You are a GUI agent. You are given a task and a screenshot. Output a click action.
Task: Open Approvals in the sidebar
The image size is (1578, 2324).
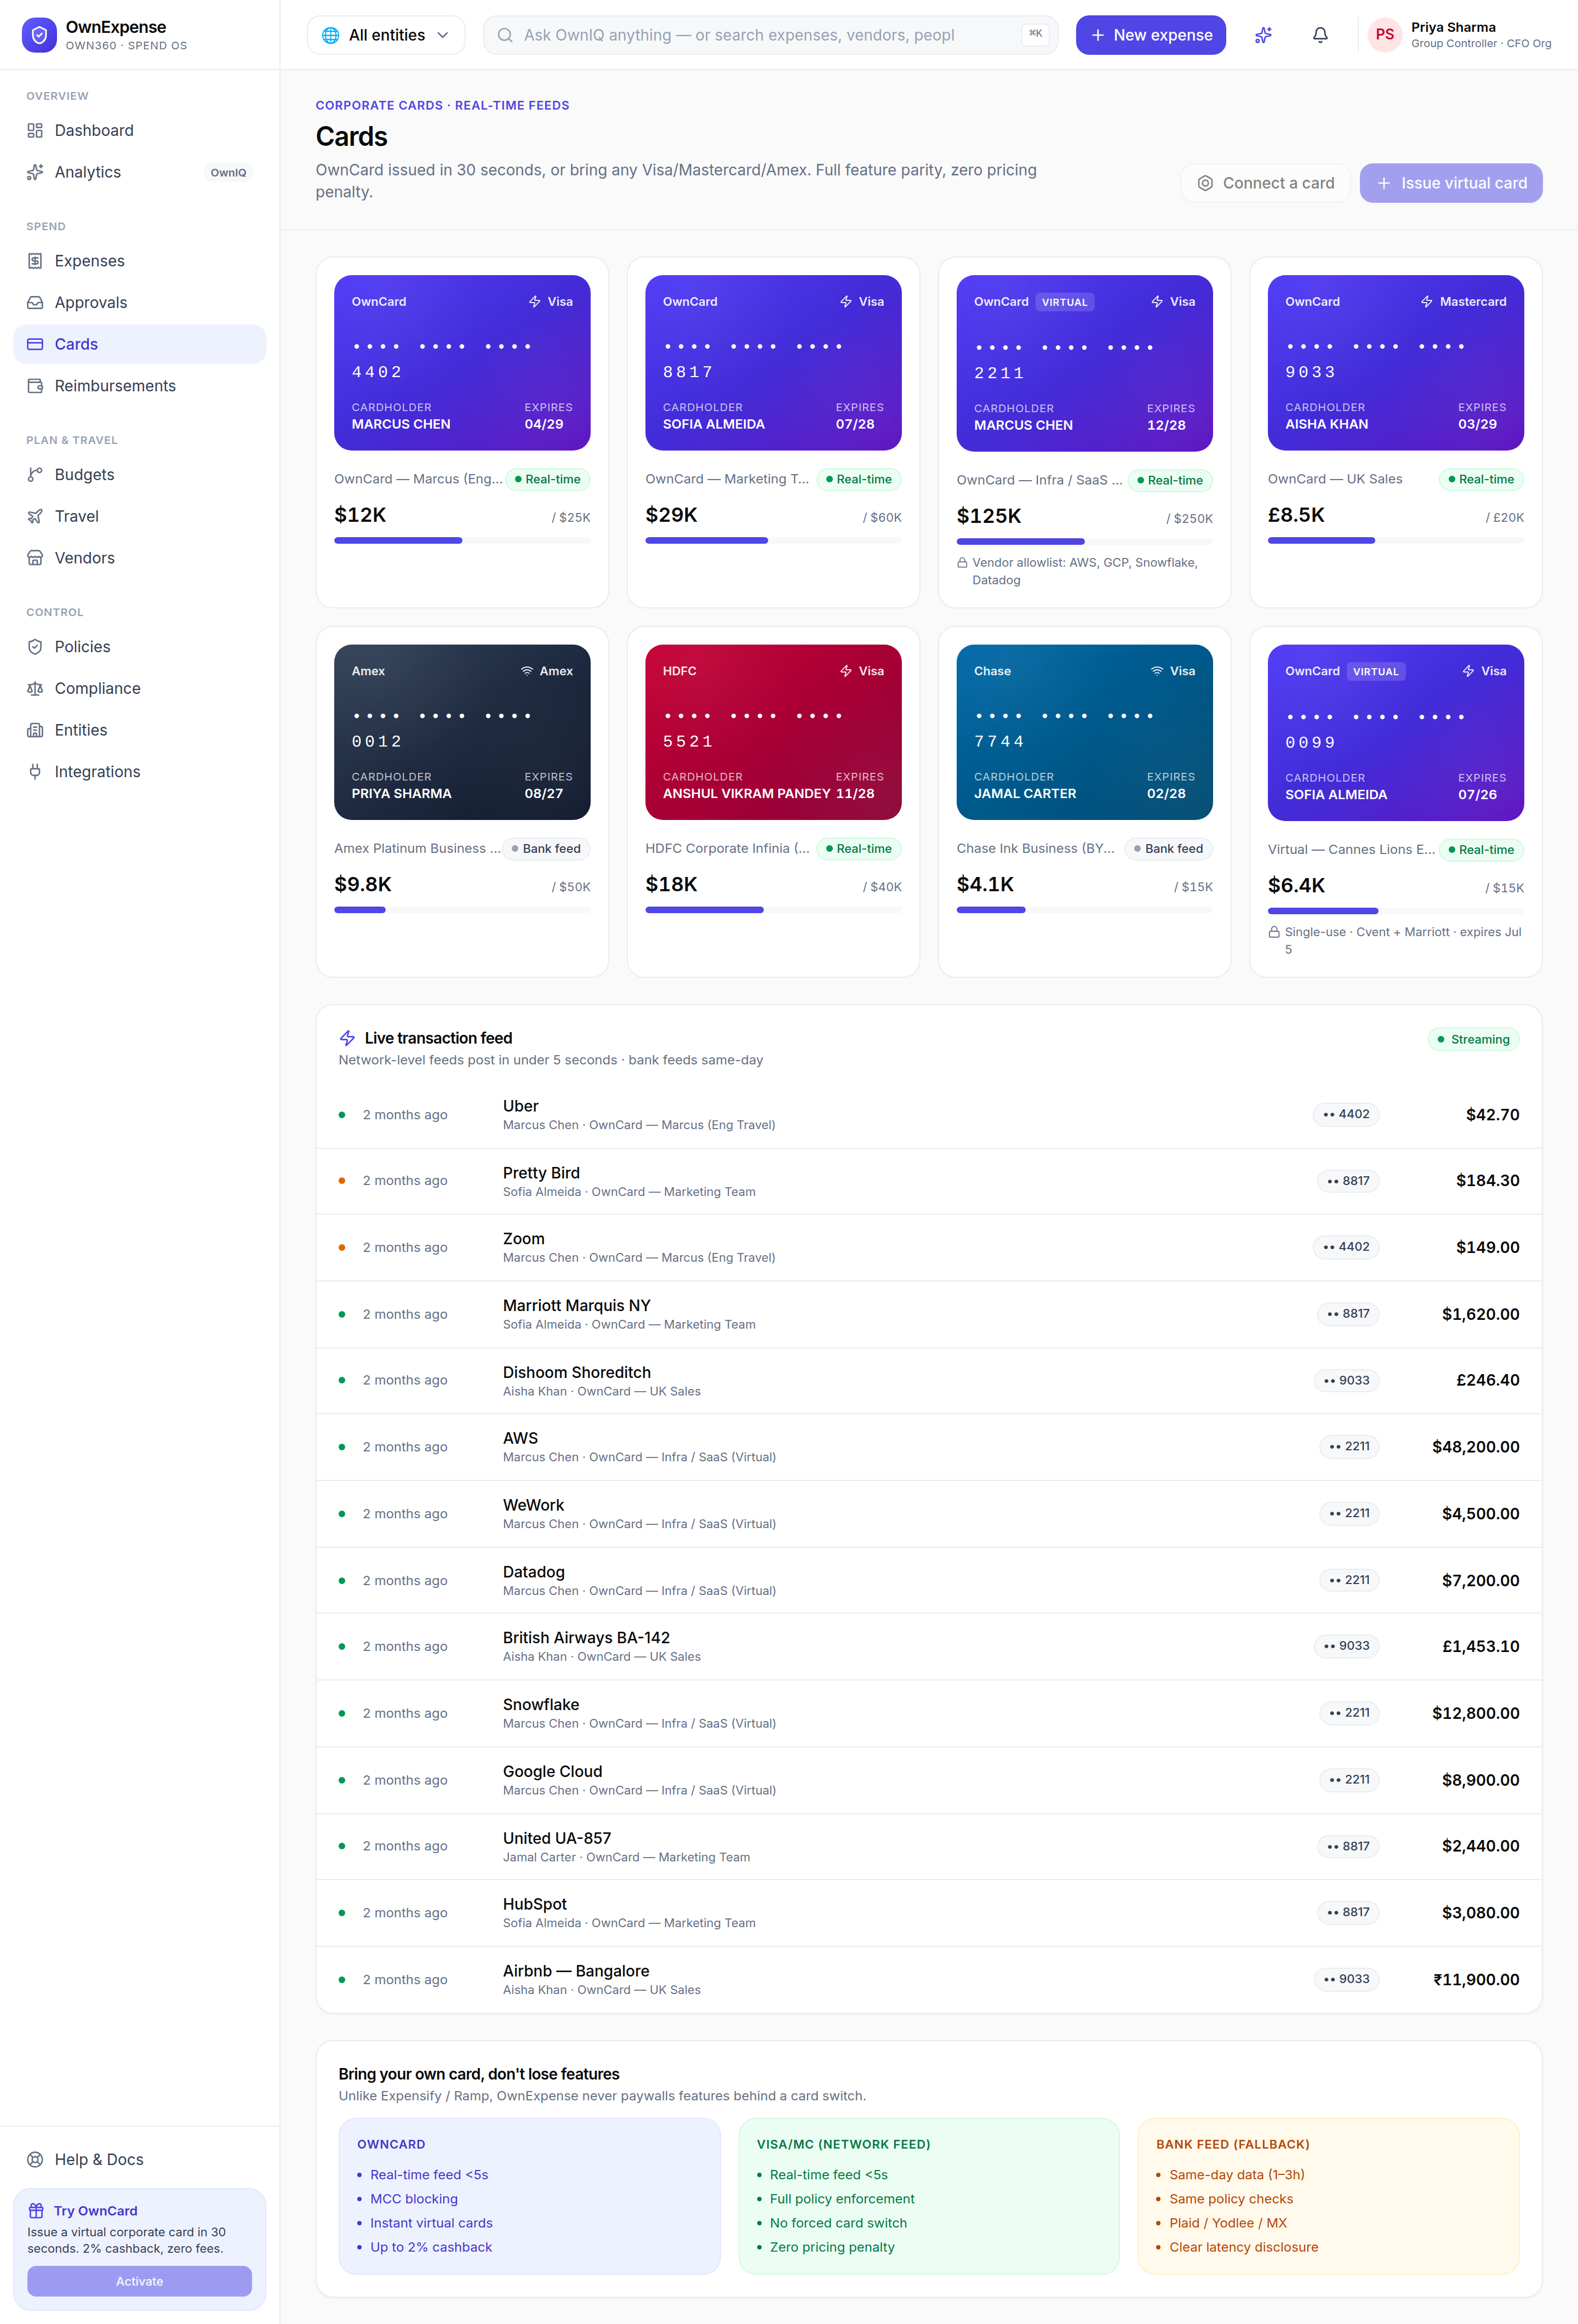(139, 303)
